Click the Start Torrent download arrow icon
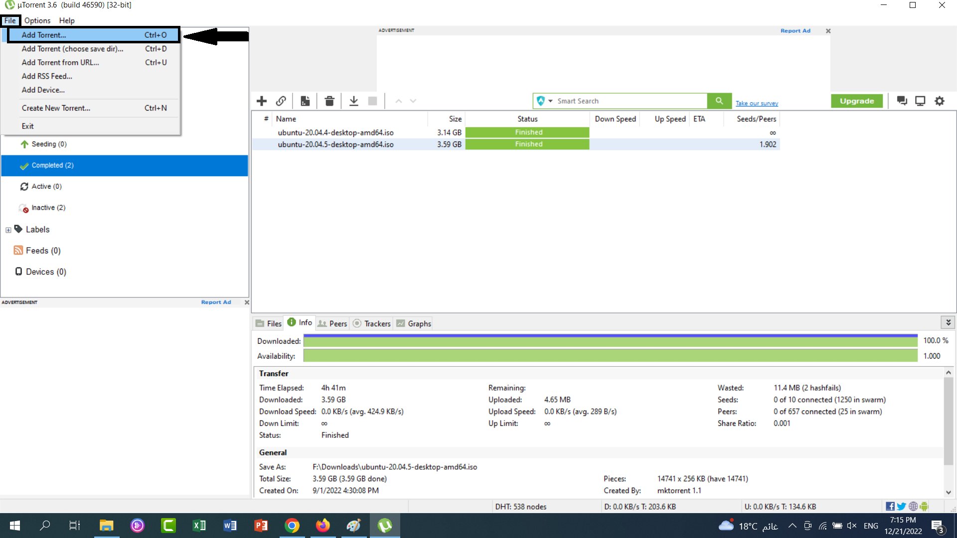This screenshot has height=538, width=957. pos(354,101)
